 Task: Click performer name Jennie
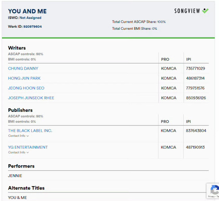[x=15, y=176]
